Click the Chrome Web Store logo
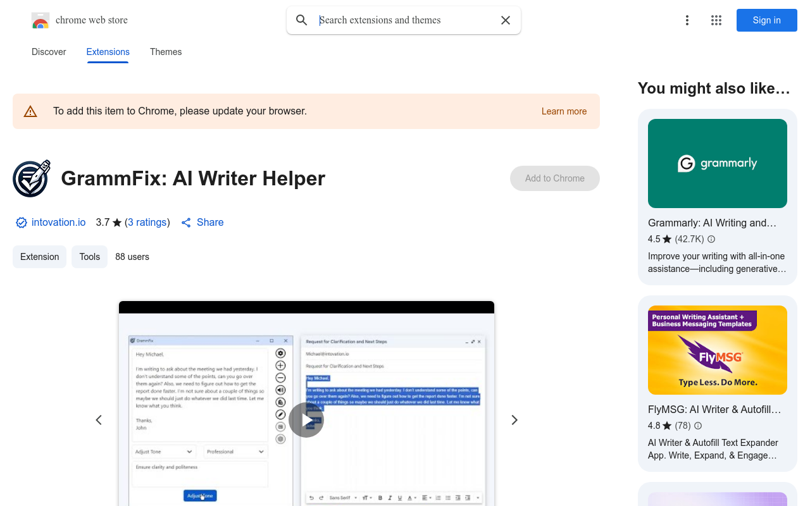The image size is (810, 506). [40, 20]
